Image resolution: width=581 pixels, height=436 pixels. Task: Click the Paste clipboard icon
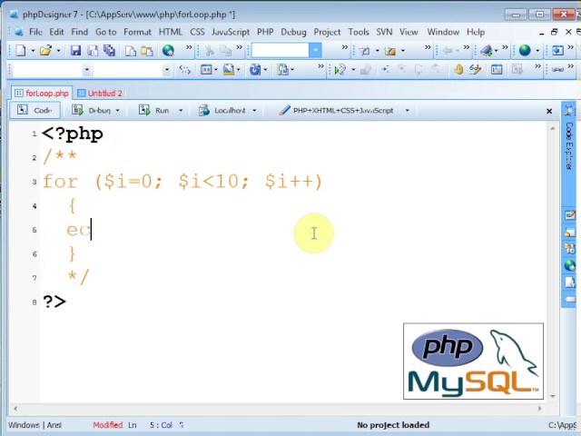coord(147,50)
